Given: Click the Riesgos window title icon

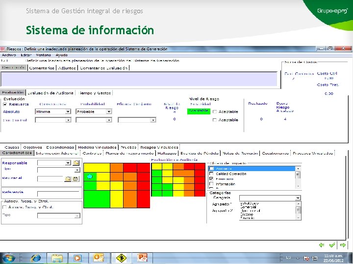Looking at the screenshot, I should pos(3,49).
